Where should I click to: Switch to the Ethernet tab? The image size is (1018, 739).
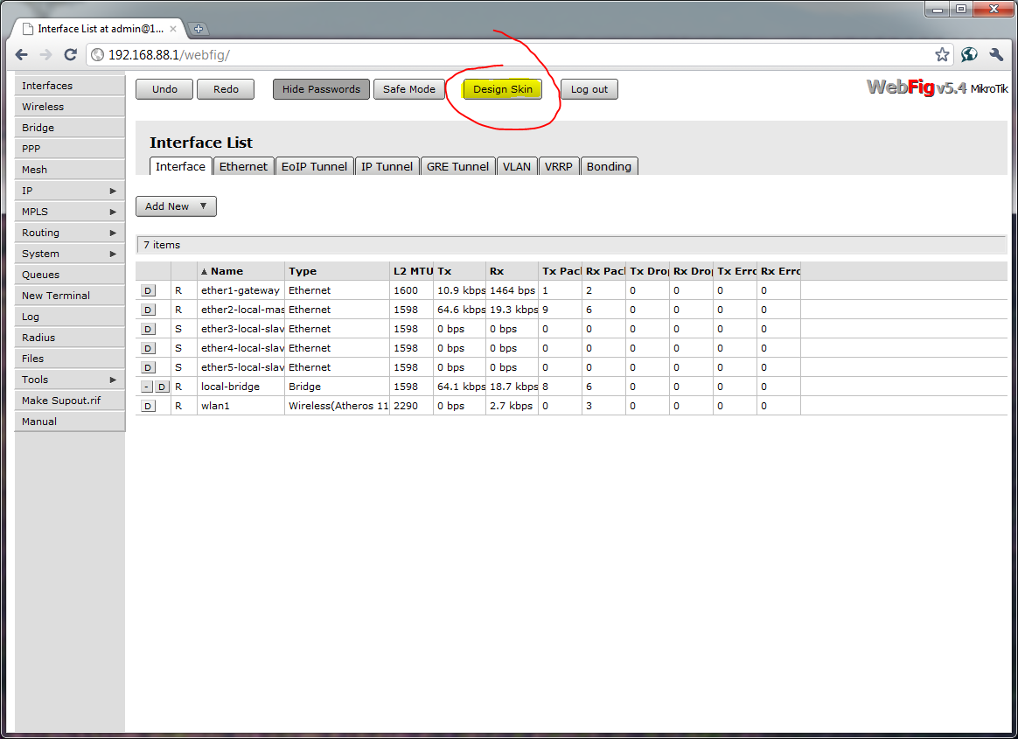click(x=243, y=166)
